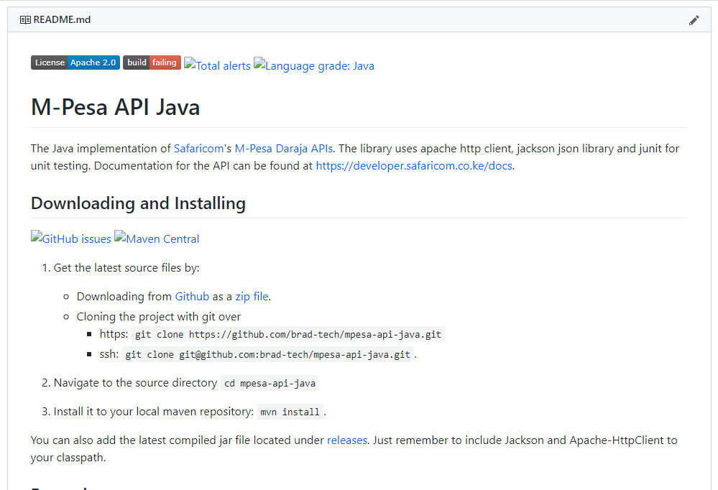Click the pencil edit icon for README.md
Viewport: 718px width, 490px height.
pos(694,20)
